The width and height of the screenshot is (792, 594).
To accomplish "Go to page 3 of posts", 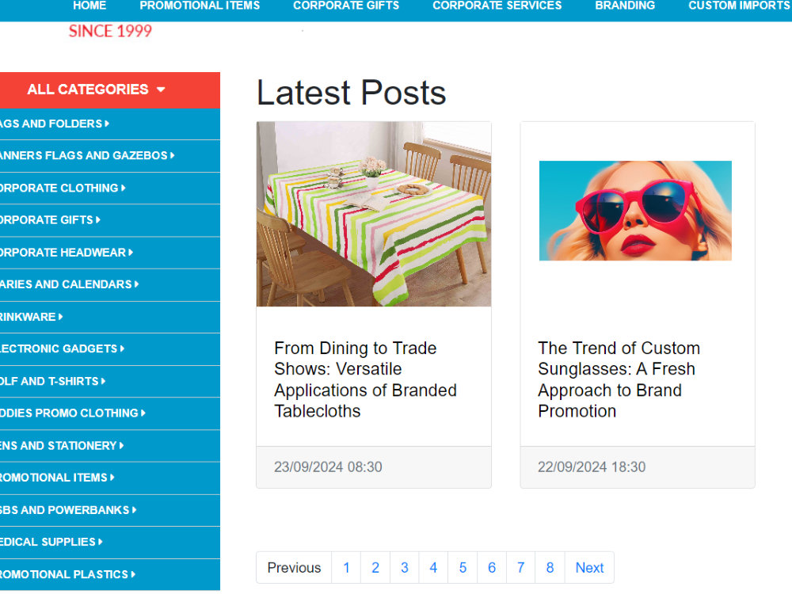I will click(x=405, y=568).
